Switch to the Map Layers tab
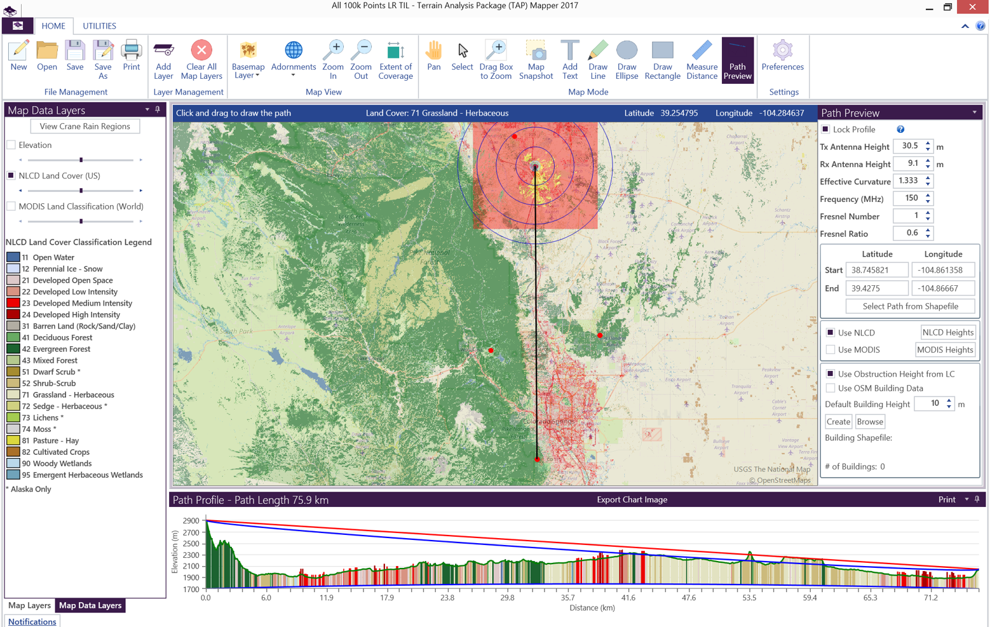Screen dimensions: 990x627 [29, 605]
